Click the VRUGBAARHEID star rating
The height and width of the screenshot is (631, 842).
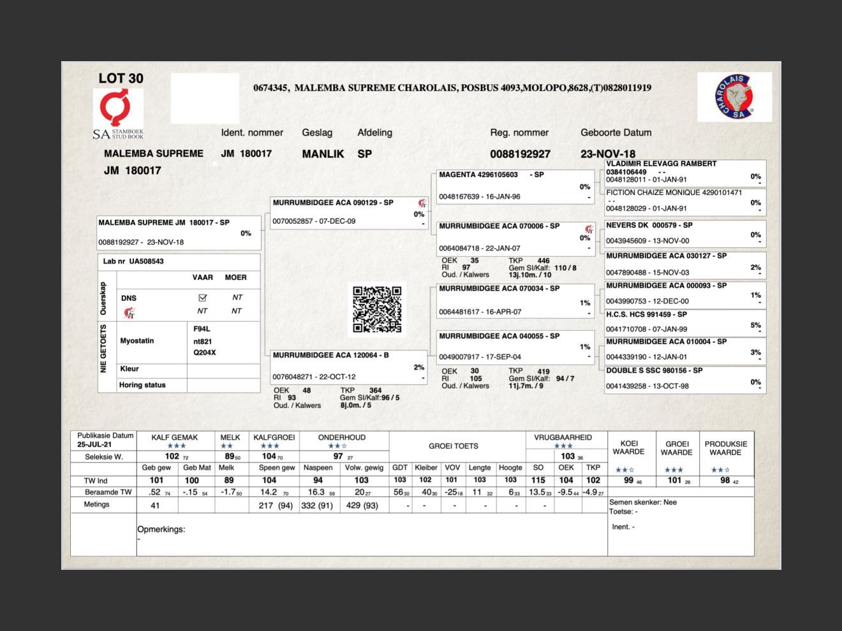pyautogui.click(x=563, y=446)
